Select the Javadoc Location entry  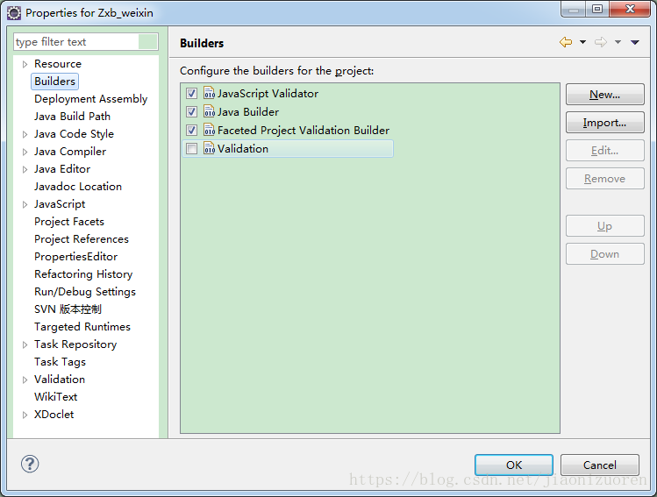[x=78, y=187]
